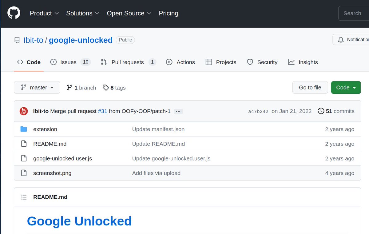Open the google-unlocked repository link

(81, 40)
